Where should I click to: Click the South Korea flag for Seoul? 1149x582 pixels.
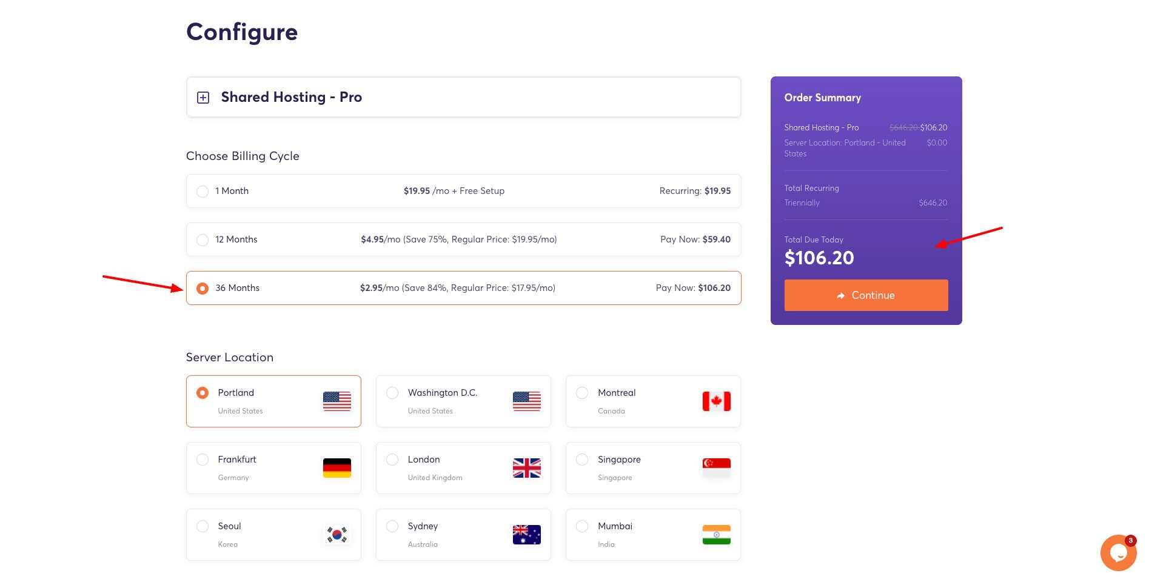pyautogui.click(x=337, y=535)
